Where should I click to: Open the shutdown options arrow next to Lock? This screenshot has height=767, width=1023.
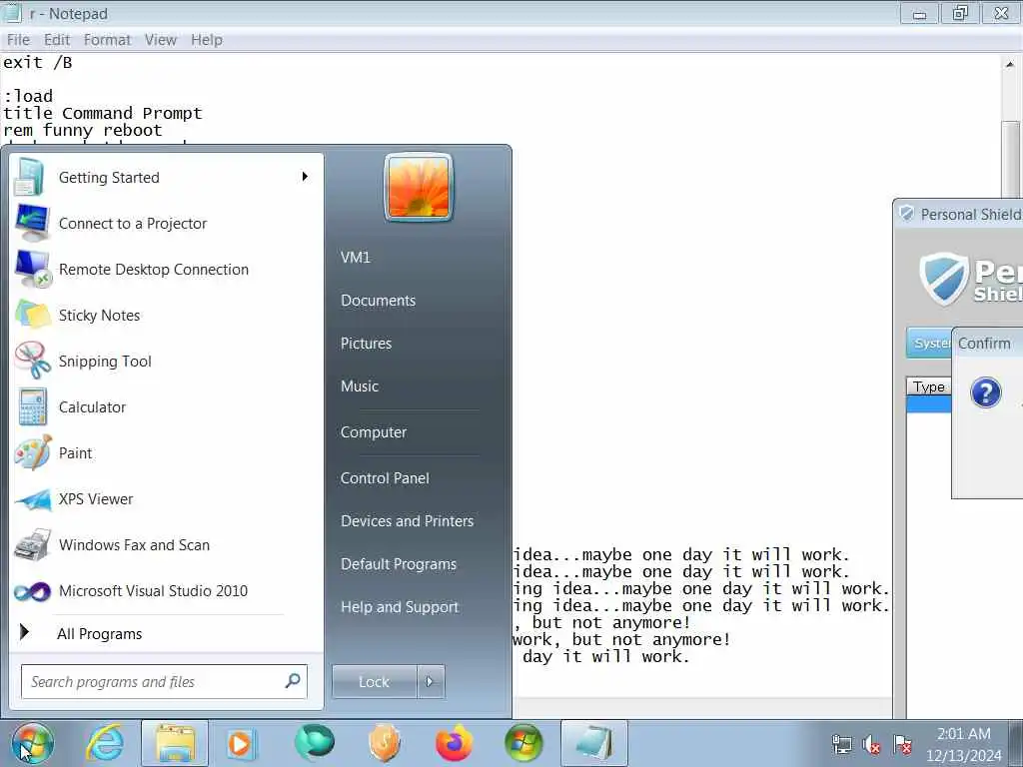[x=431, y=681]
